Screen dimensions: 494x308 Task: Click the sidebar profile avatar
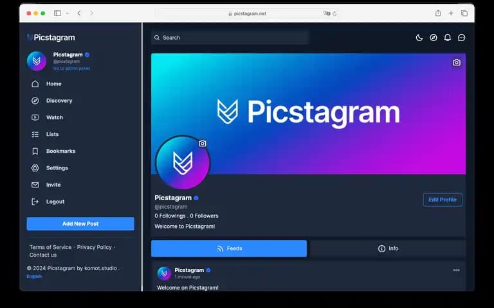click(x=37, y=62)
